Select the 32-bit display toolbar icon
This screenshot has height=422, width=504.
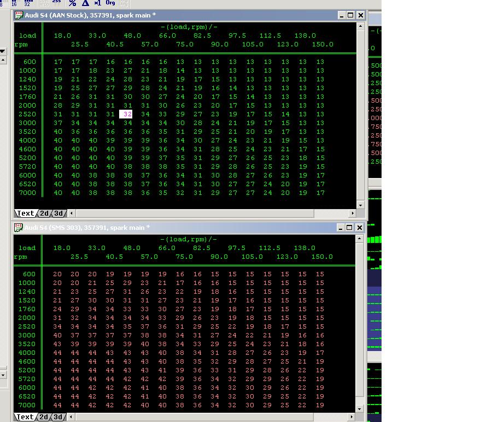click(x=27, y=3)
